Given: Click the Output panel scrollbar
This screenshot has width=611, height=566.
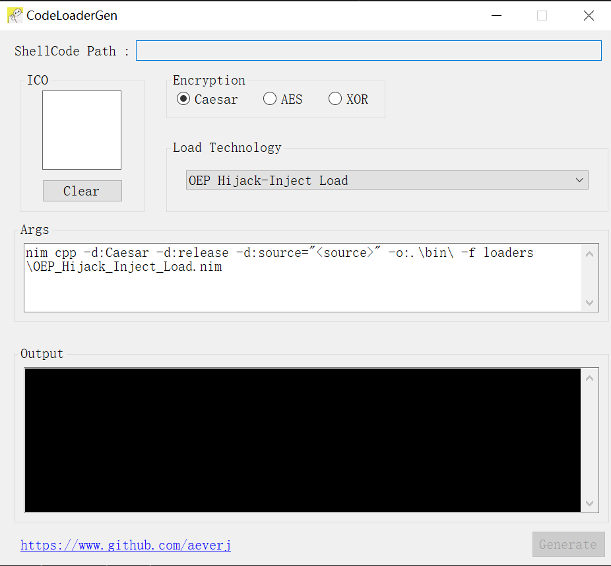Looking at the screenshot, I should tap(589, 439).
